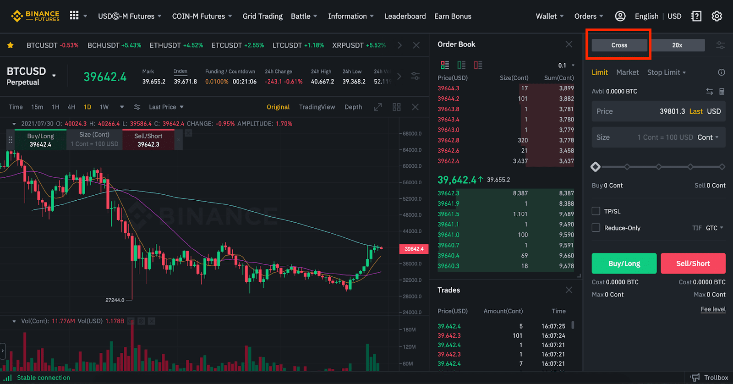Change order book 0.1 precision dropdown

[x=566, y=65]
